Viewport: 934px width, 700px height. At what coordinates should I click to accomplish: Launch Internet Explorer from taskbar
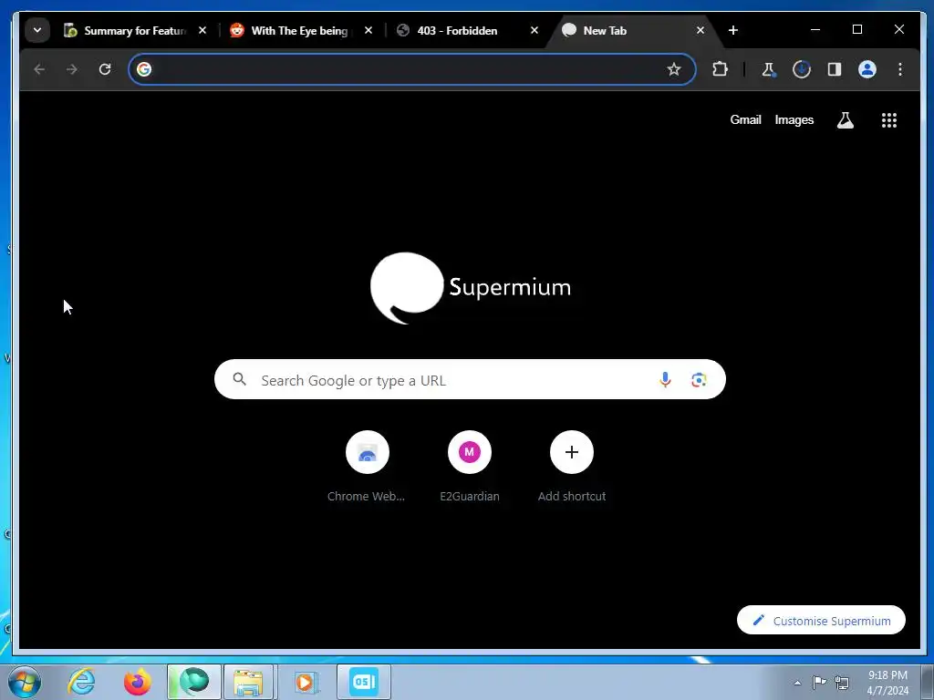pos(81,682)
